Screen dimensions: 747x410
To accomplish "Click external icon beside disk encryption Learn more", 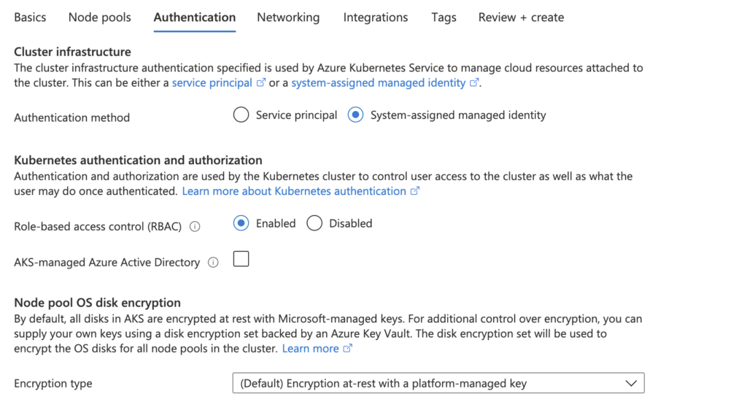I will [348, 348].
